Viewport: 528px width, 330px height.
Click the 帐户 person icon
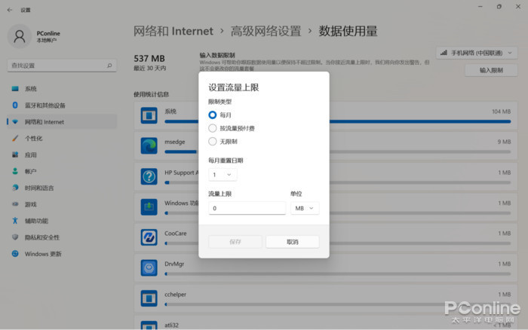(x=15, y=171)
